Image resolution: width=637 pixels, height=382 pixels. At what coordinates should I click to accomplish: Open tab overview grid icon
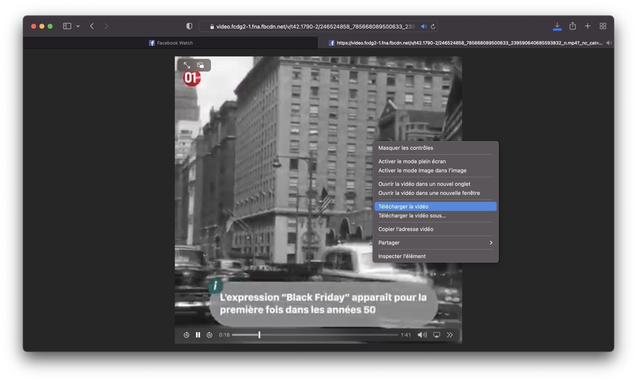[603, 26]
